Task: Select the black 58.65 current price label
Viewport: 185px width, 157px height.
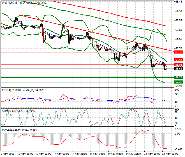Action: click(179, 69)
